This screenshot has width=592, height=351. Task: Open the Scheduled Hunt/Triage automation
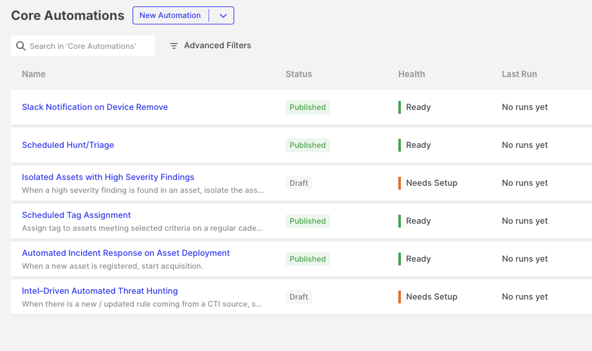coord(68,145)
